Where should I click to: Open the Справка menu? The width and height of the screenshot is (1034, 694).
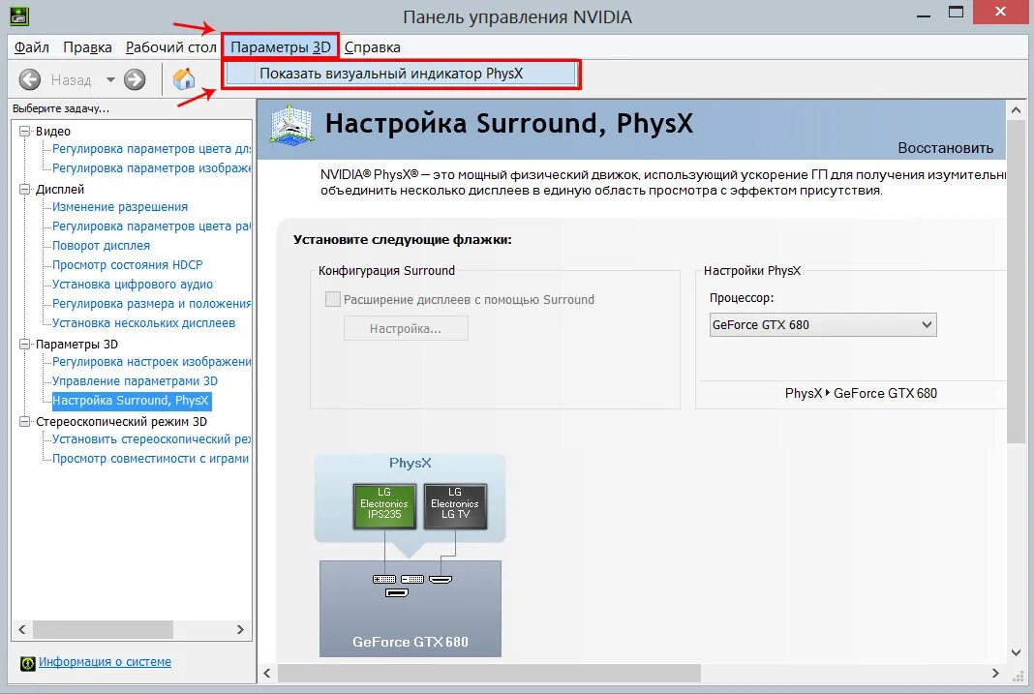click(372, 47)
